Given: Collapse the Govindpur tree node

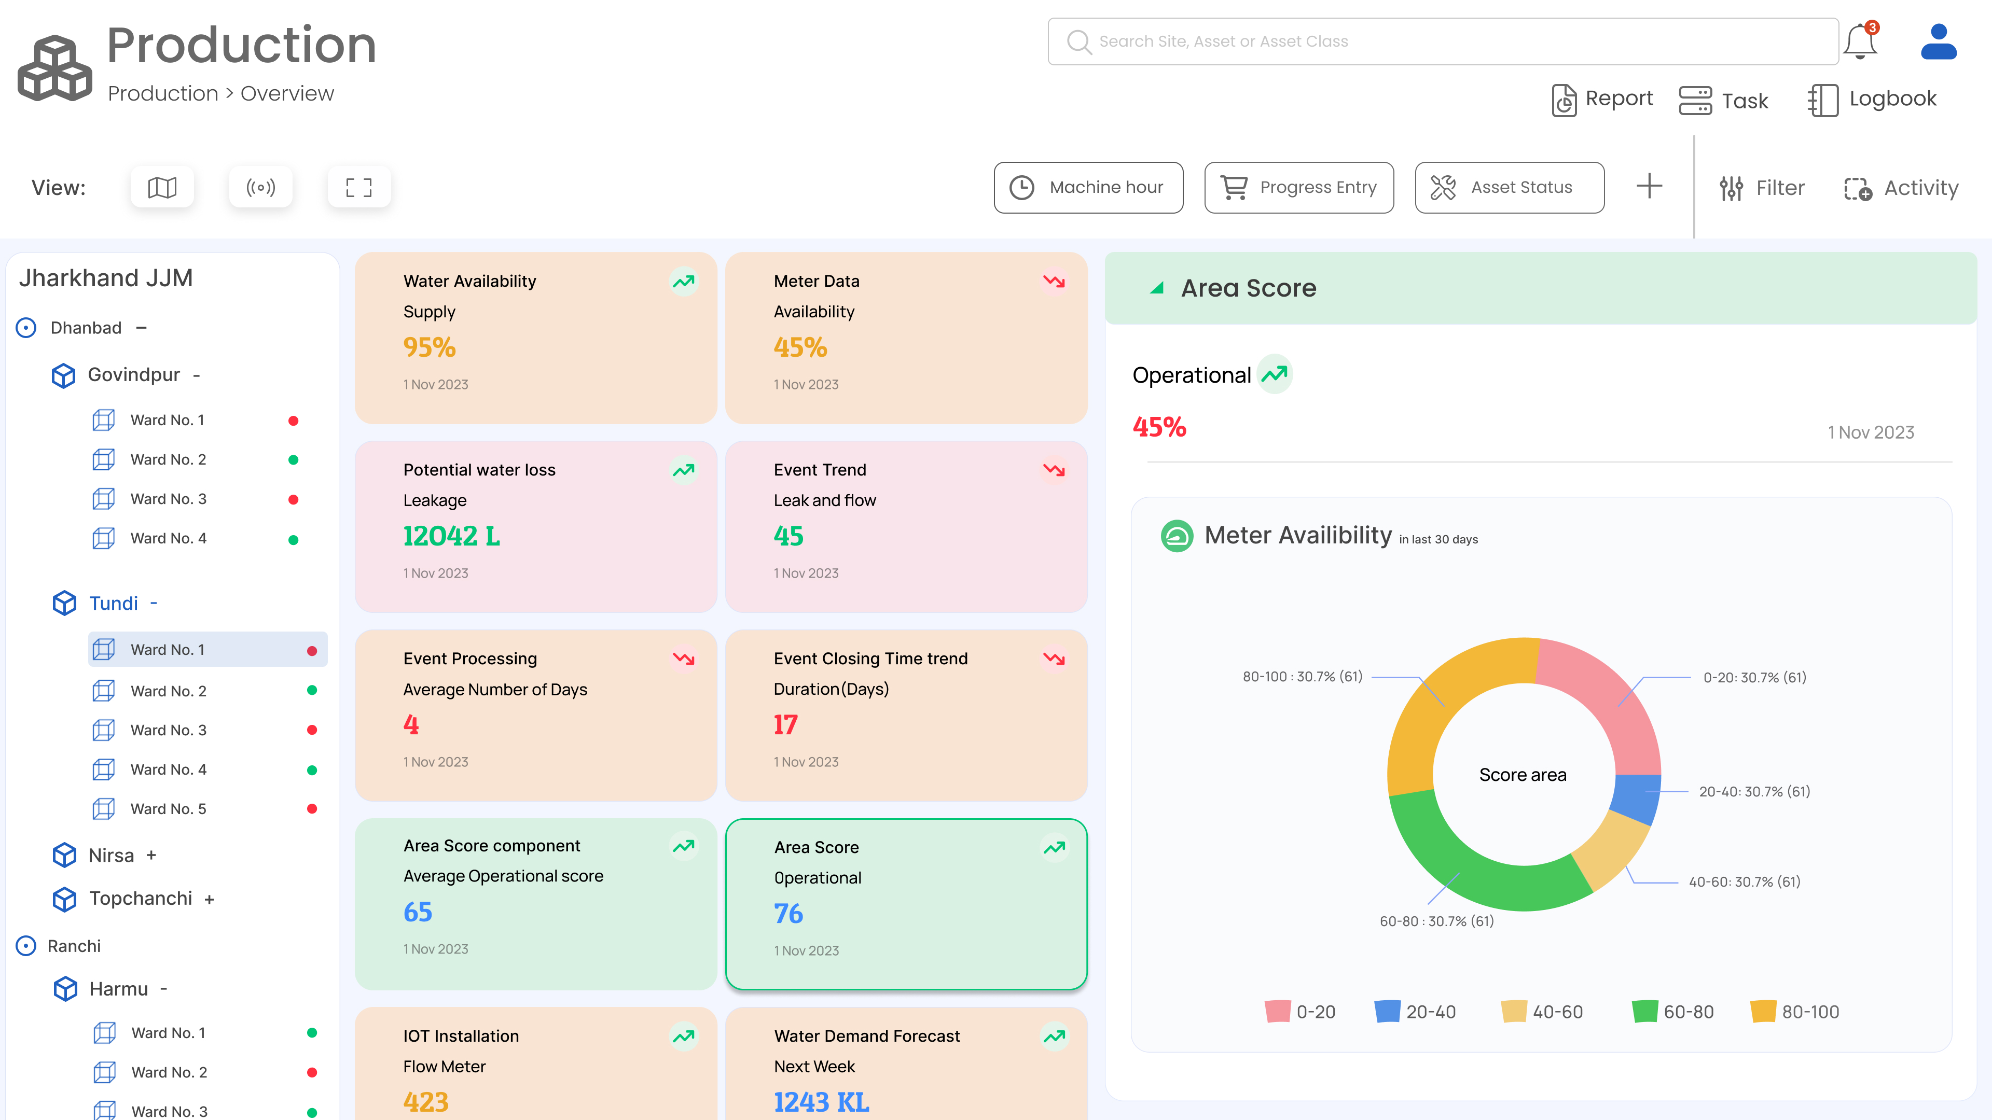Looking at the screenshot, I should [197, 375].
